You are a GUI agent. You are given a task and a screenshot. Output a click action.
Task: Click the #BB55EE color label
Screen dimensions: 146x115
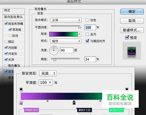click(31, 110)
